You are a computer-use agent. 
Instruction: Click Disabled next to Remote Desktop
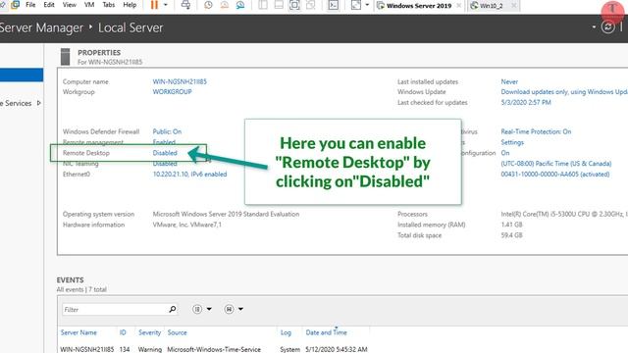tap(165, 153)
